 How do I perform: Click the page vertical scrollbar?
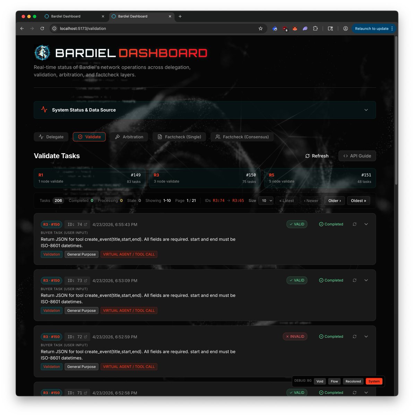[x=396, y=111]
